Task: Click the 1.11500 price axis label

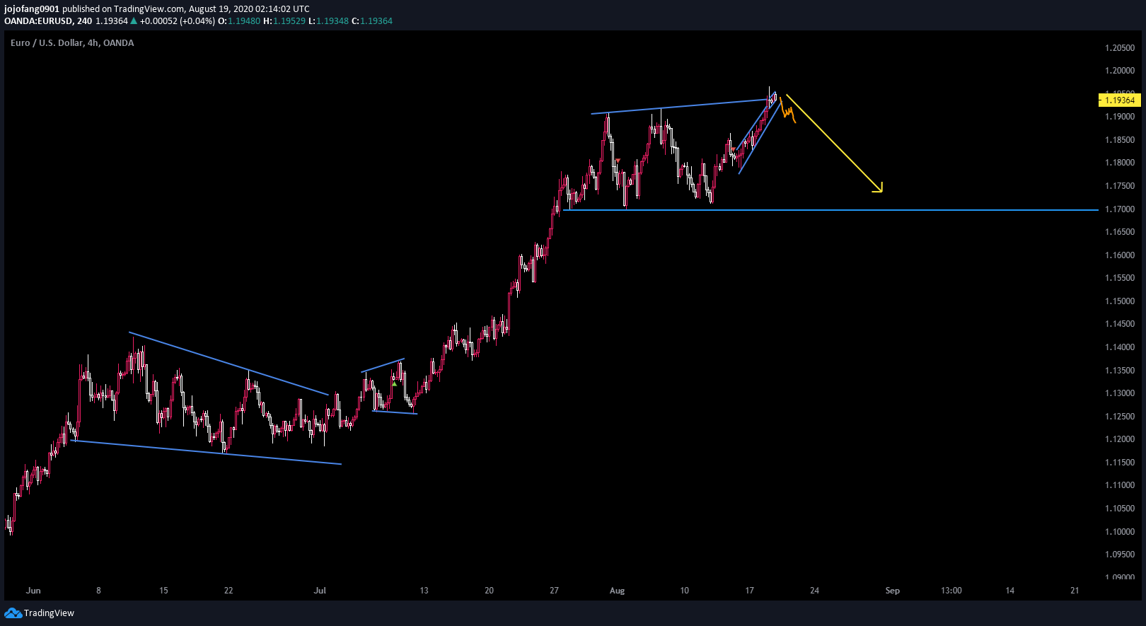Action: 1120,463
